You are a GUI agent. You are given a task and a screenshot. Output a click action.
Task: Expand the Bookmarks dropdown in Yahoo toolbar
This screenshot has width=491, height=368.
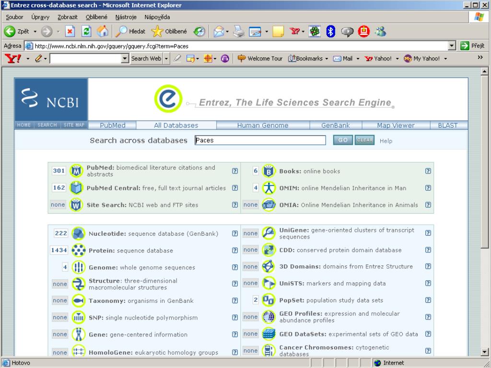(327, 58)
